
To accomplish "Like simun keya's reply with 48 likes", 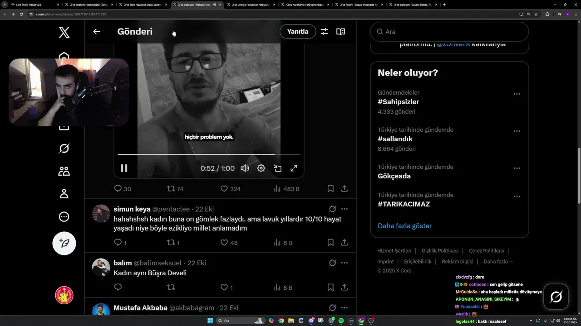I will click(x=229, y=243).
